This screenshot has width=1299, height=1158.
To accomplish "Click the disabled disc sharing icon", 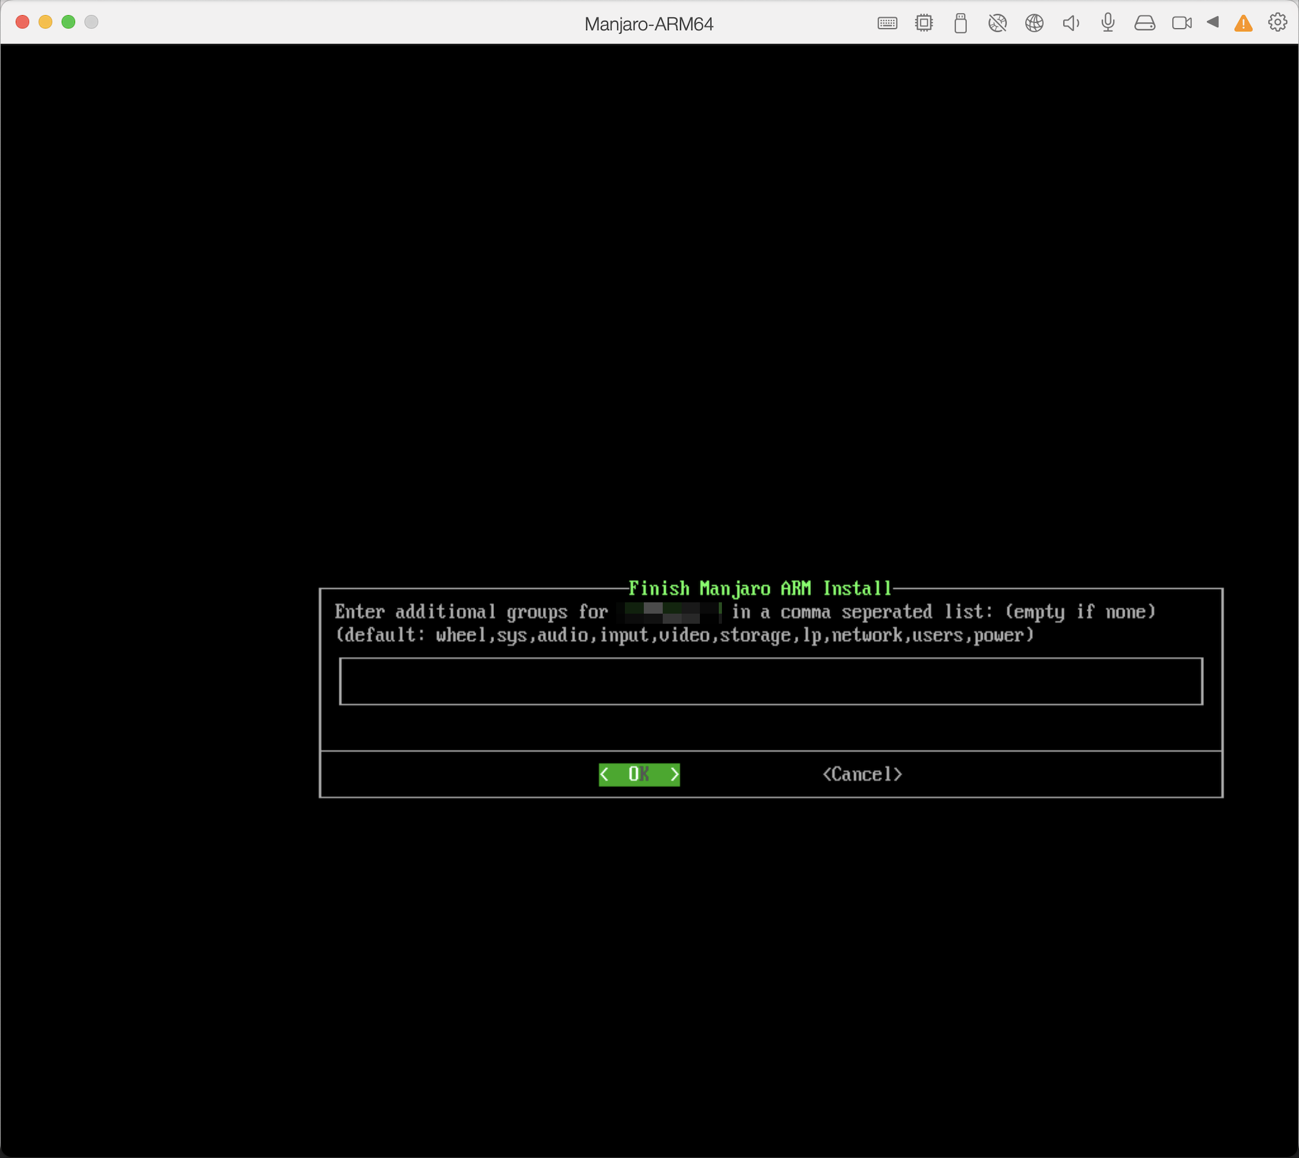I will (x=997, y=23).
